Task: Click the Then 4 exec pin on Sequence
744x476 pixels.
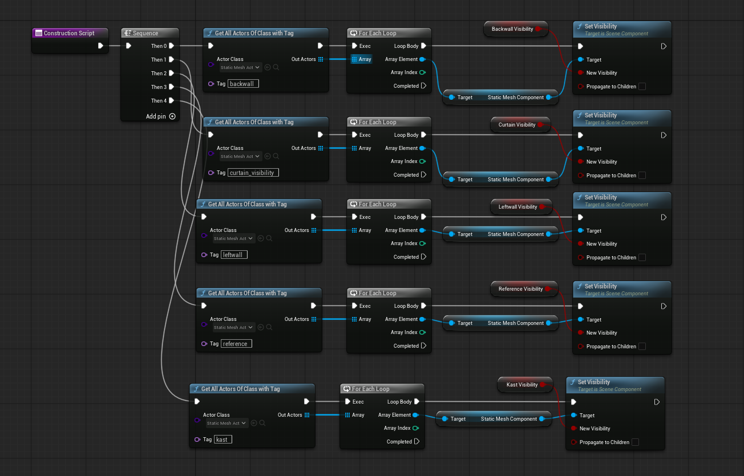Action: [172, 101]
